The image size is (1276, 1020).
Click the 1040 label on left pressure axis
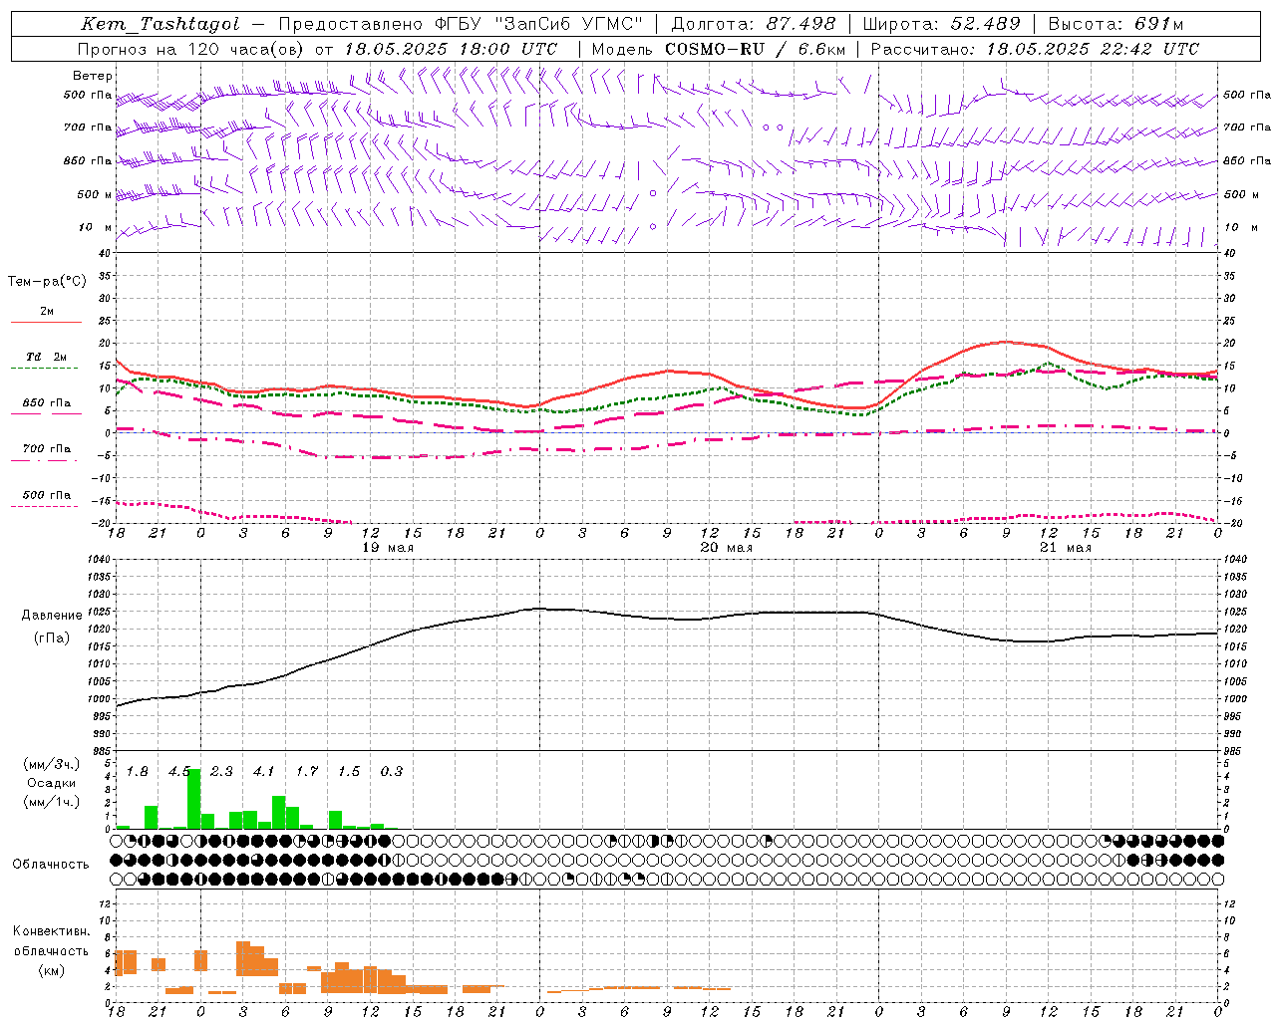[98, 560]
